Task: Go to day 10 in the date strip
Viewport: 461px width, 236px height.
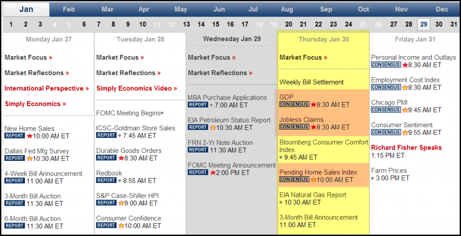Action: (x=143, y=24)
